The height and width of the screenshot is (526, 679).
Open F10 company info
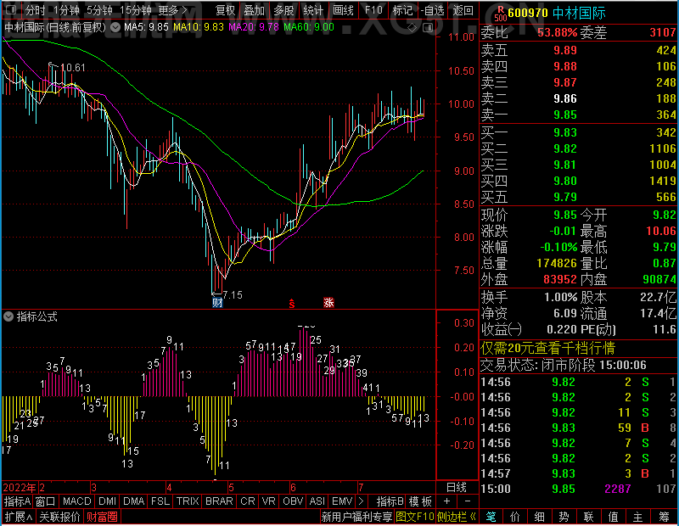373,10
